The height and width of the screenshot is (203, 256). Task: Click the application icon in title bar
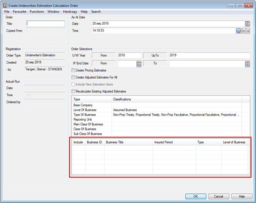tap(5, 5)
